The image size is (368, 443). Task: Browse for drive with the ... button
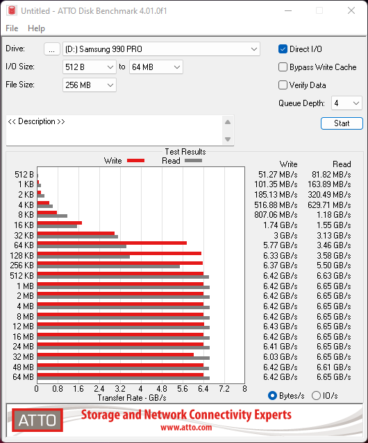pos(52,49)
